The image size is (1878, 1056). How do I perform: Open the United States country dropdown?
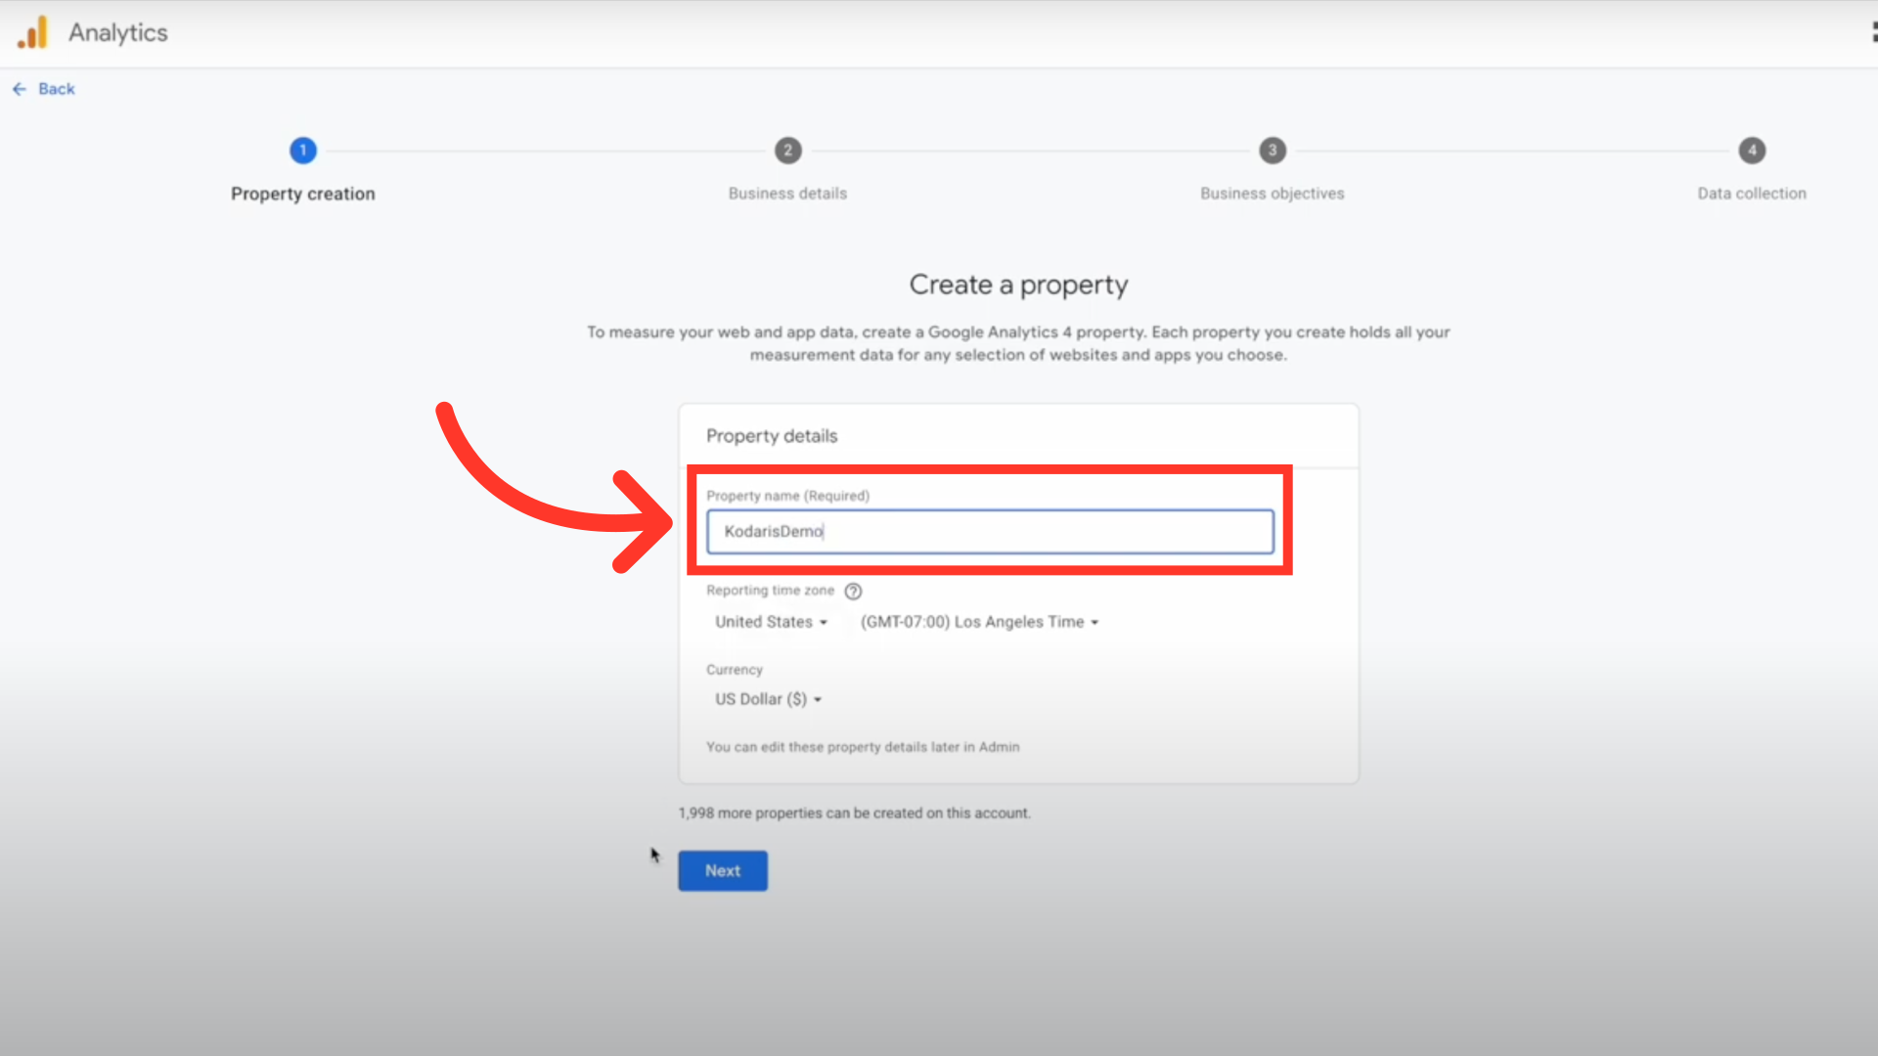pos(771,622)
